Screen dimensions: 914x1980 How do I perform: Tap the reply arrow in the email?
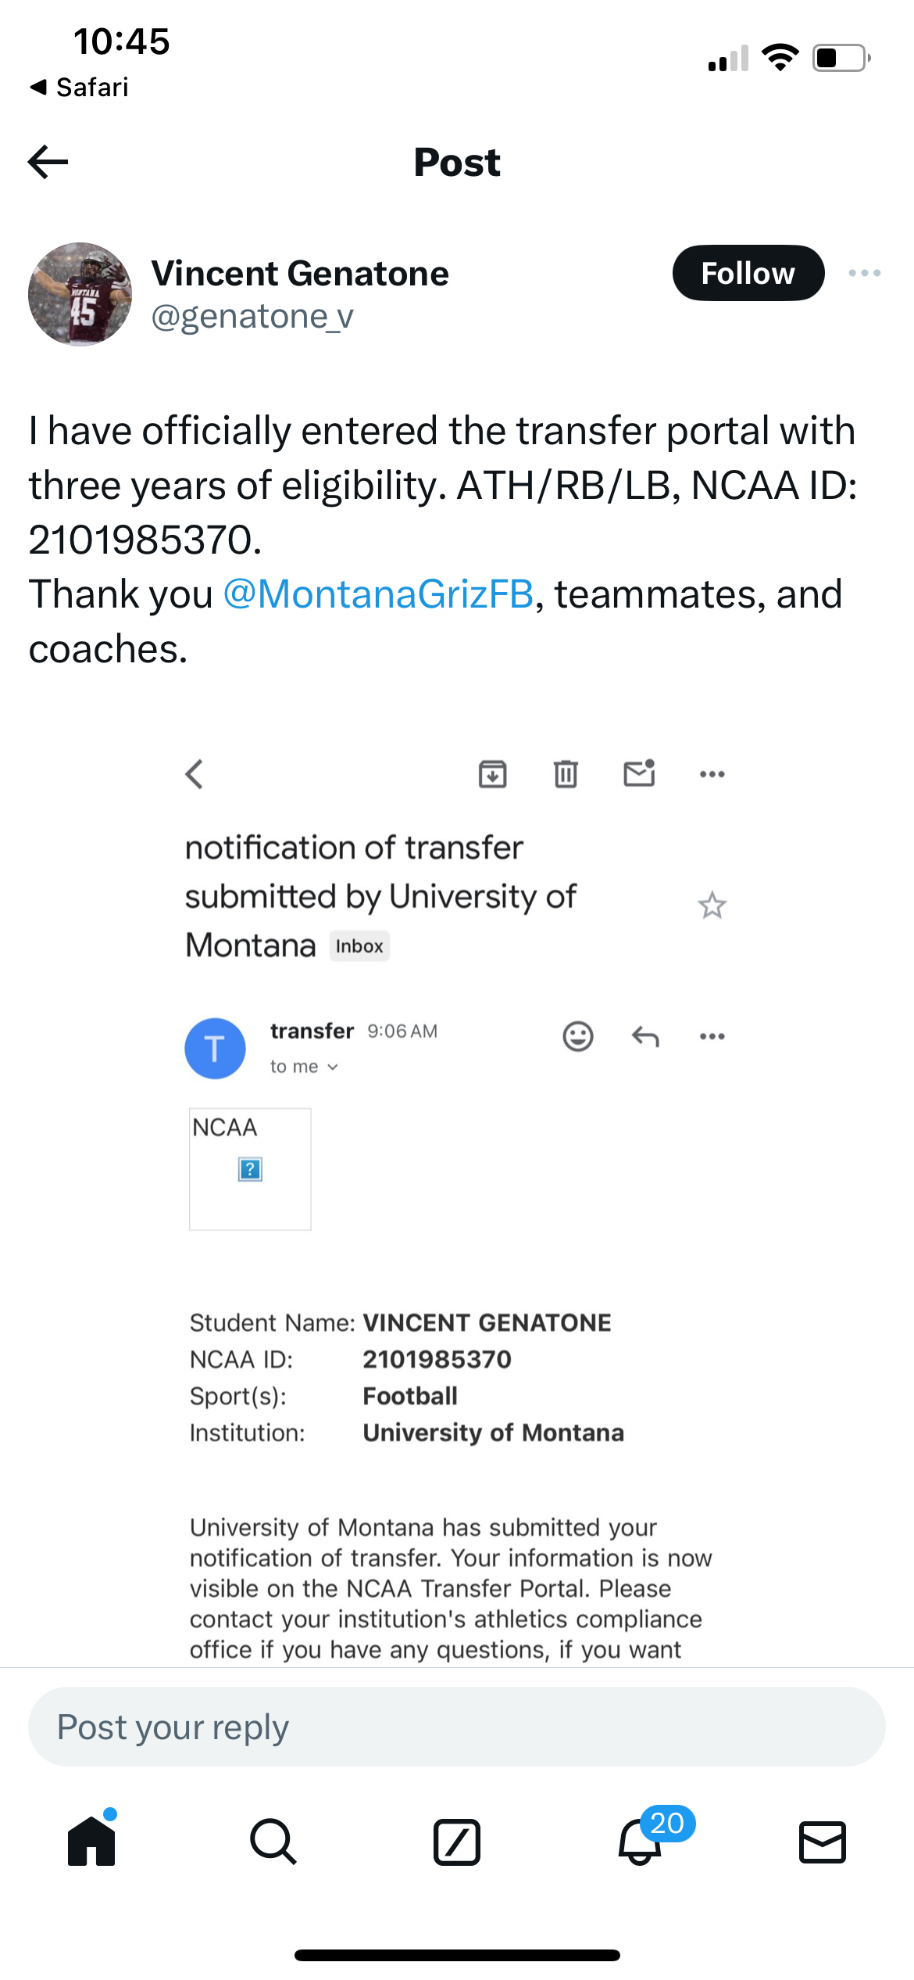(645, 1037)
